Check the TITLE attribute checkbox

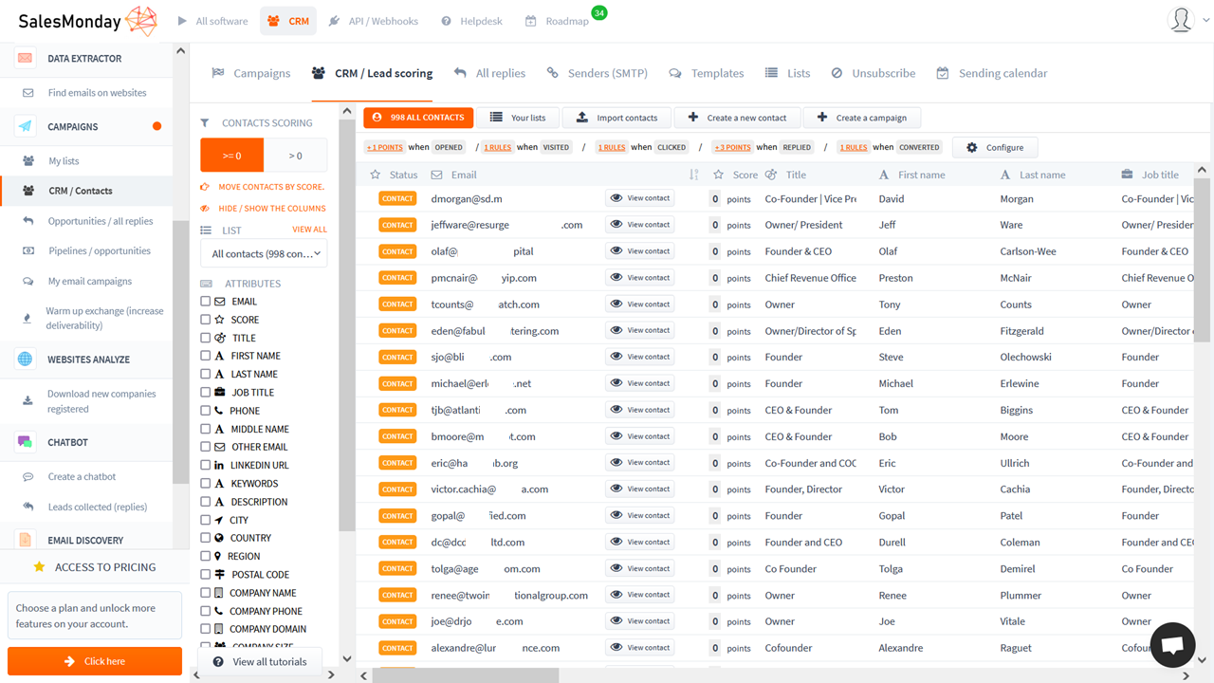pos(206,338)
